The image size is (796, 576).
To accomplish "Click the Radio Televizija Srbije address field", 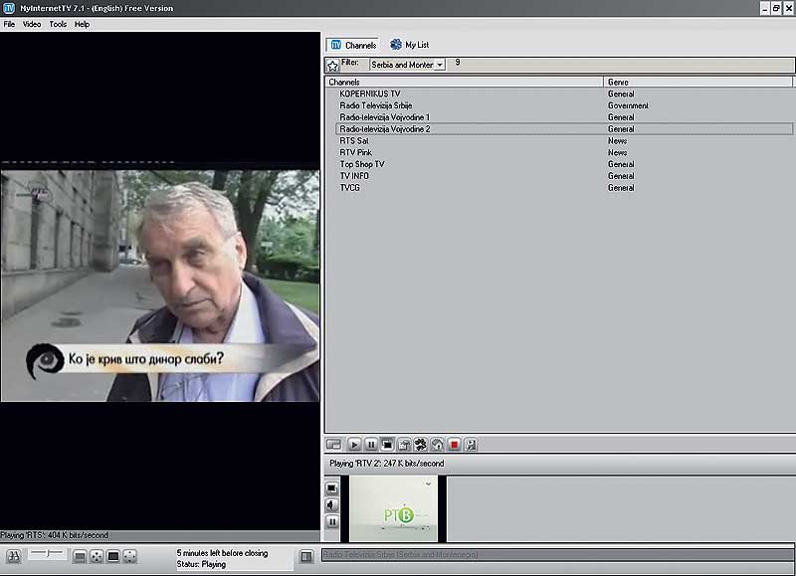I will pos(557,555).
